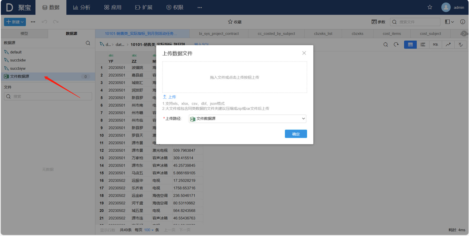
Task: Select the succbiyw data source
Action: coord(48,68)
